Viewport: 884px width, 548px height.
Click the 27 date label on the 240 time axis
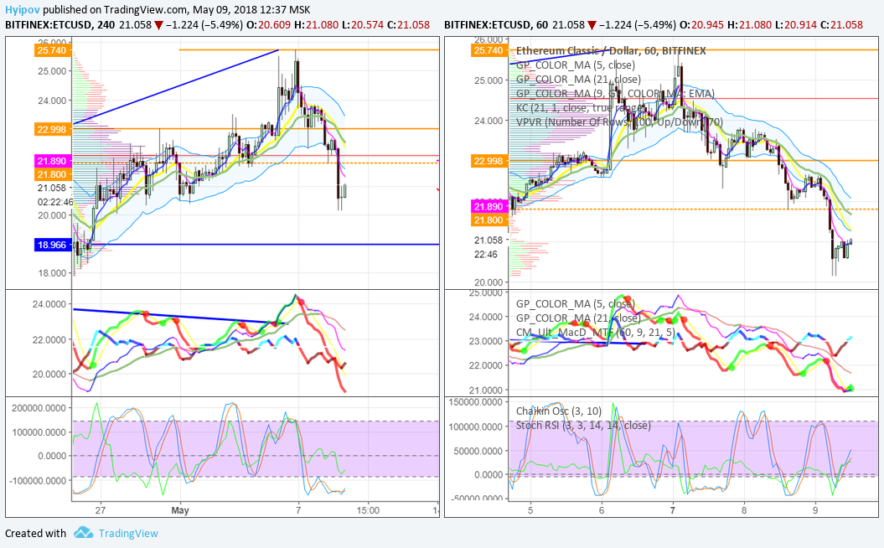[101, 510]
